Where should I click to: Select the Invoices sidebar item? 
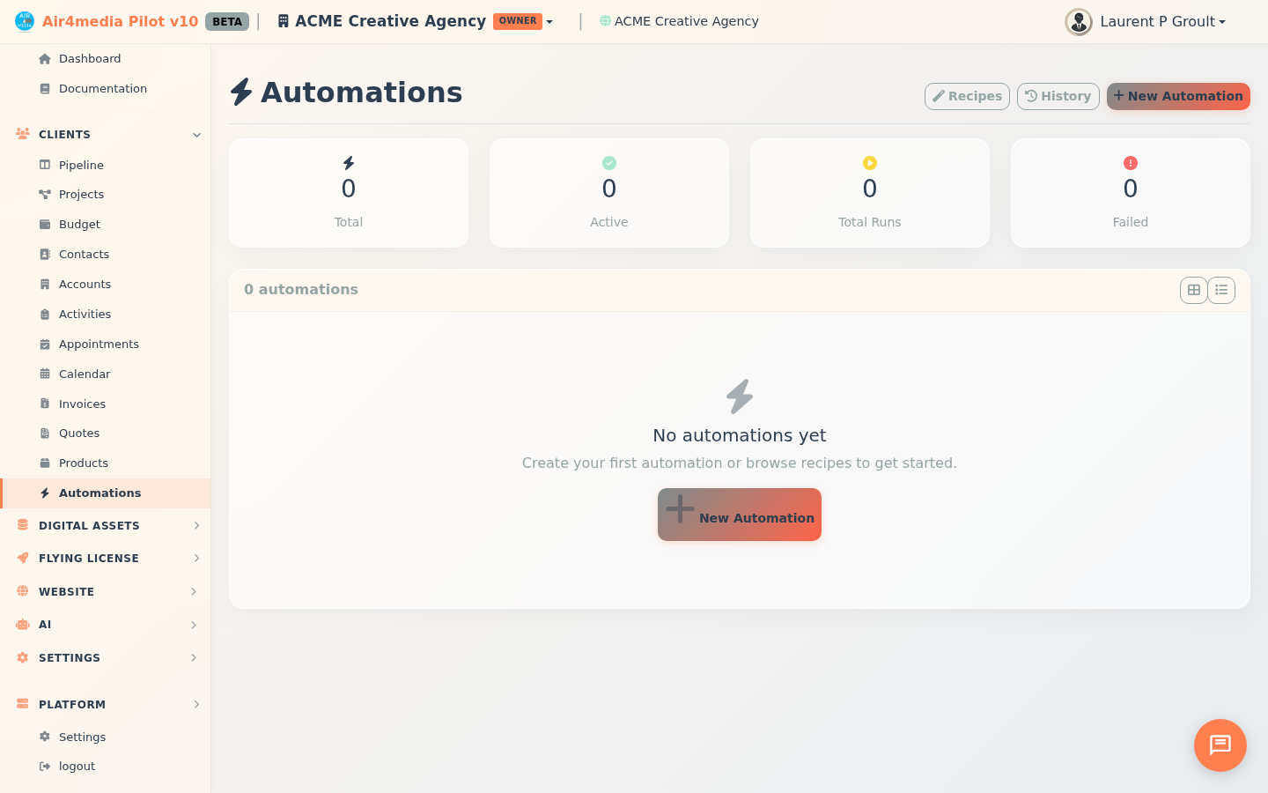point(83,403)
